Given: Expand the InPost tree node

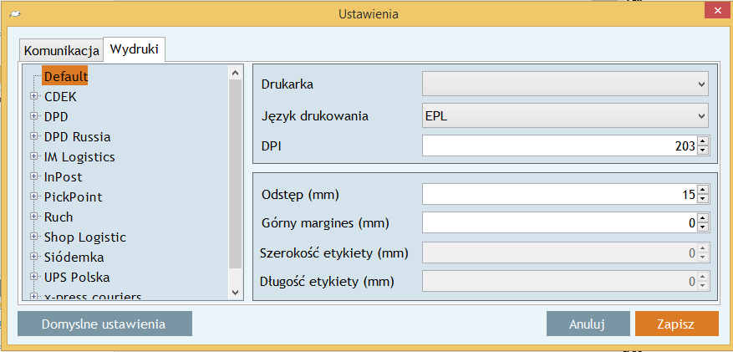Looking at the screenshot, I should coord(33,176).
